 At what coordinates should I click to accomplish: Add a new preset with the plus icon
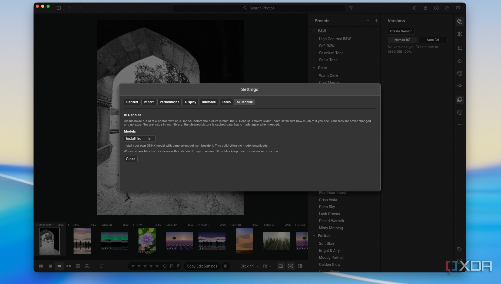(x=376, y=21)
